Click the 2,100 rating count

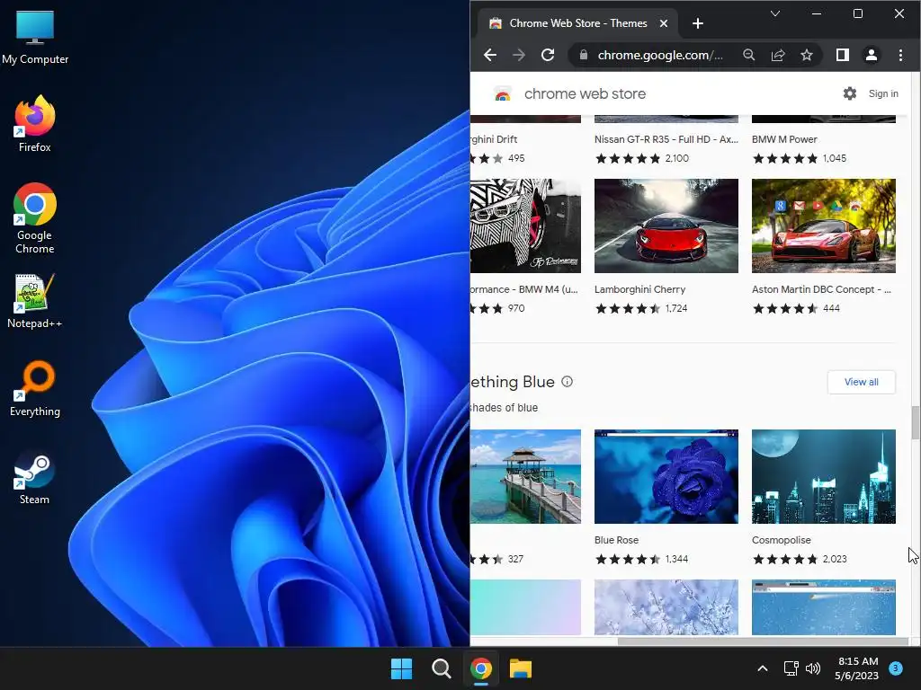(676, 158)
